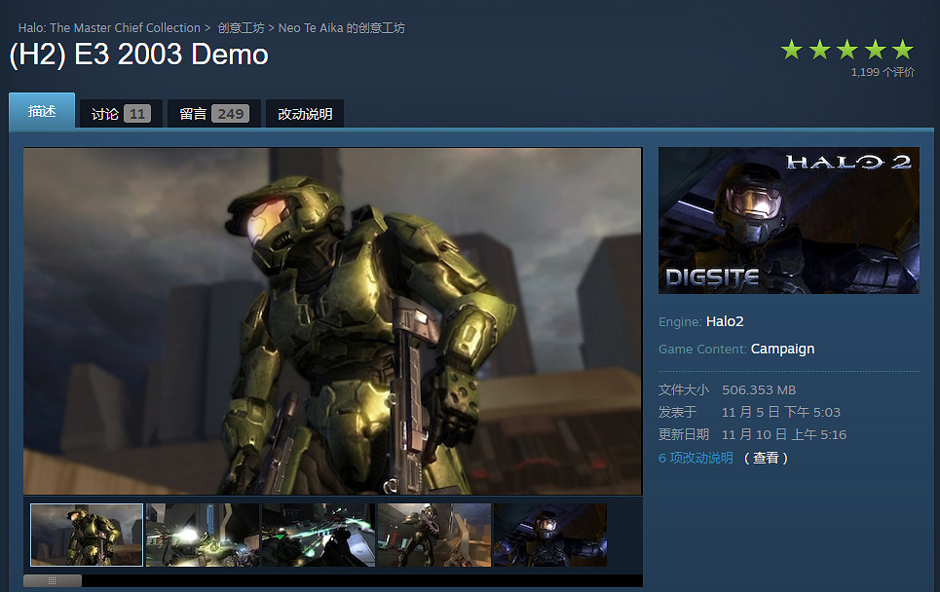Click the Campaign game content tag

782,349
